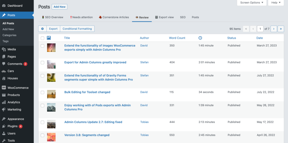
Task: Open post 'Bulk Editing for Toolset changed'
Action: click(x=87, y=92)
